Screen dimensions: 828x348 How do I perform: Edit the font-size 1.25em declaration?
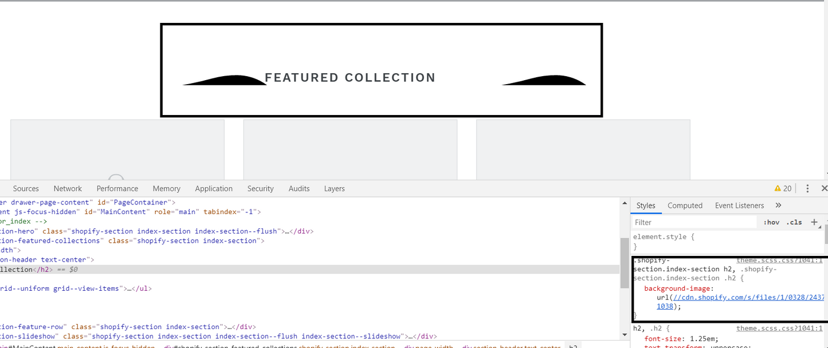click(680, 338)
